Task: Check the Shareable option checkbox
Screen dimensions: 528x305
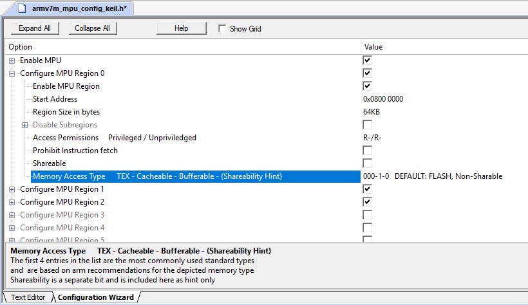Action: pos(368,163)
